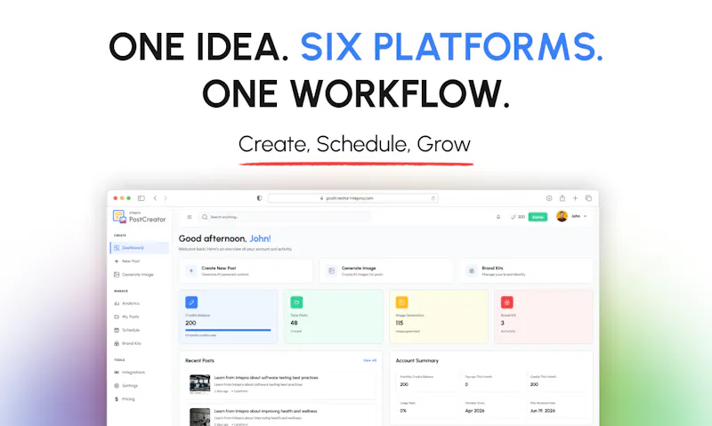Viewport: 712px width, 426px height.
Task: Click the software testing post thumbnail
Action: coord(199,384)
